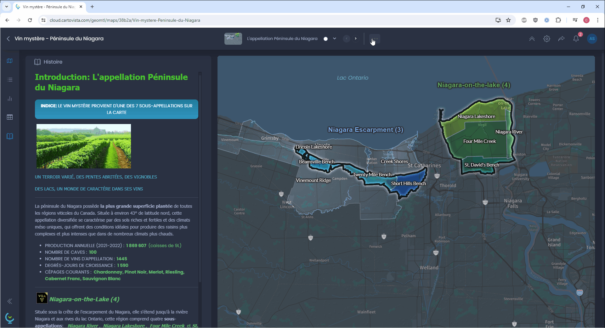
Task: Click the CartoVista logo icon
Action: click(x=10, y=318)
